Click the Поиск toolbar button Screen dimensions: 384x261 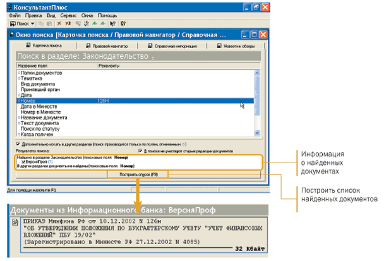(20, 23)
